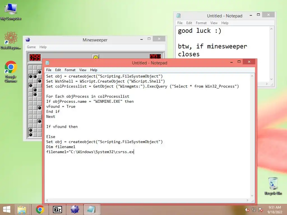Click the 'End if' line in script
Image resolution: width=287 pixels, height=215 pixels.
click(53, 111)
